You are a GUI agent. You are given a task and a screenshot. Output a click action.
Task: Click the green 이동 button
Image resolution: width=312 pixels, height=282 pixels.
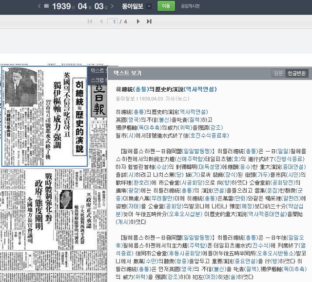pos(166,6)
